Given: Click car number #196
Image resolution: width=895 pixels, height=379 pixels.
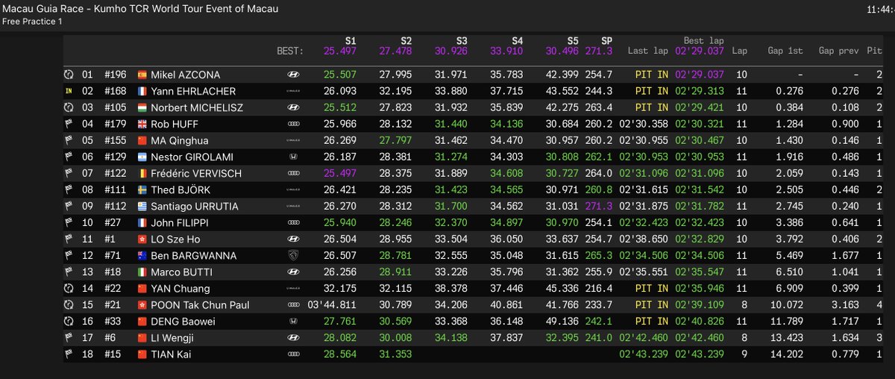Looking at the screenshot, I should [x=116, y=75].
